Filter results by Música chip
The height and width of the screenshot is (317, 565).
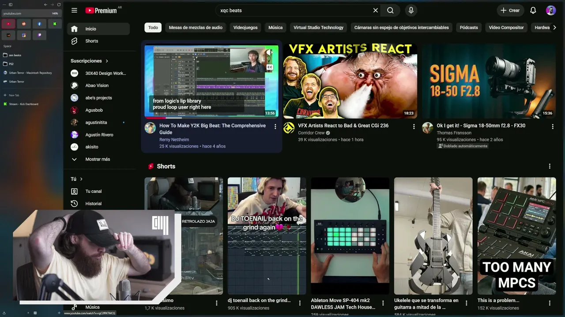pyautogui.click(x=275, y=27)
